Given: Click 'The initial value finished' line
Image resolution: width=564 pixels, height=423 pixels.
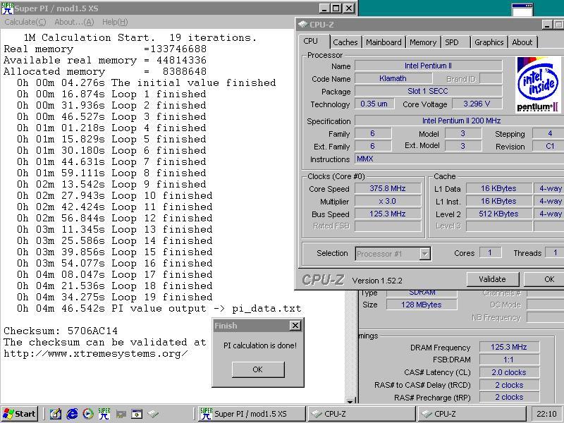Looking at the screenshot, I should (x=147, y=82).
